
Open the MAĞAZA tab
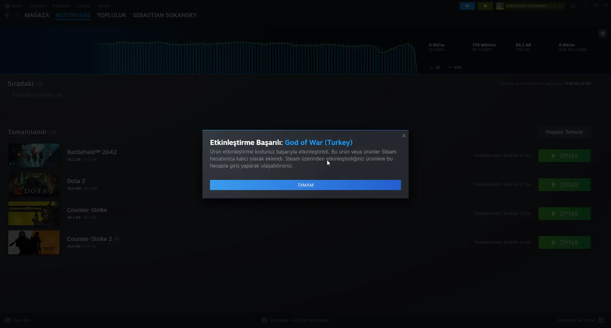37,15
